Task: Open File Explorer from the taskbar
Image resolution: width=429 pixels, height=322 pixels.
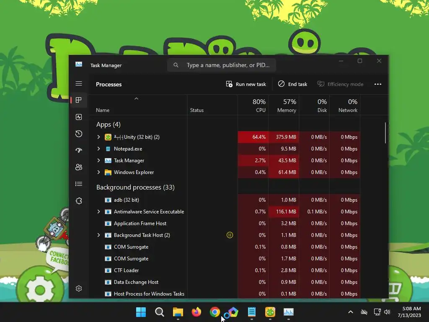Action: (178, 312)
